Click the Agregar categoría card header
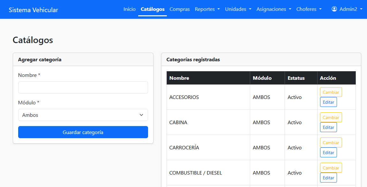 pos(83,59)
